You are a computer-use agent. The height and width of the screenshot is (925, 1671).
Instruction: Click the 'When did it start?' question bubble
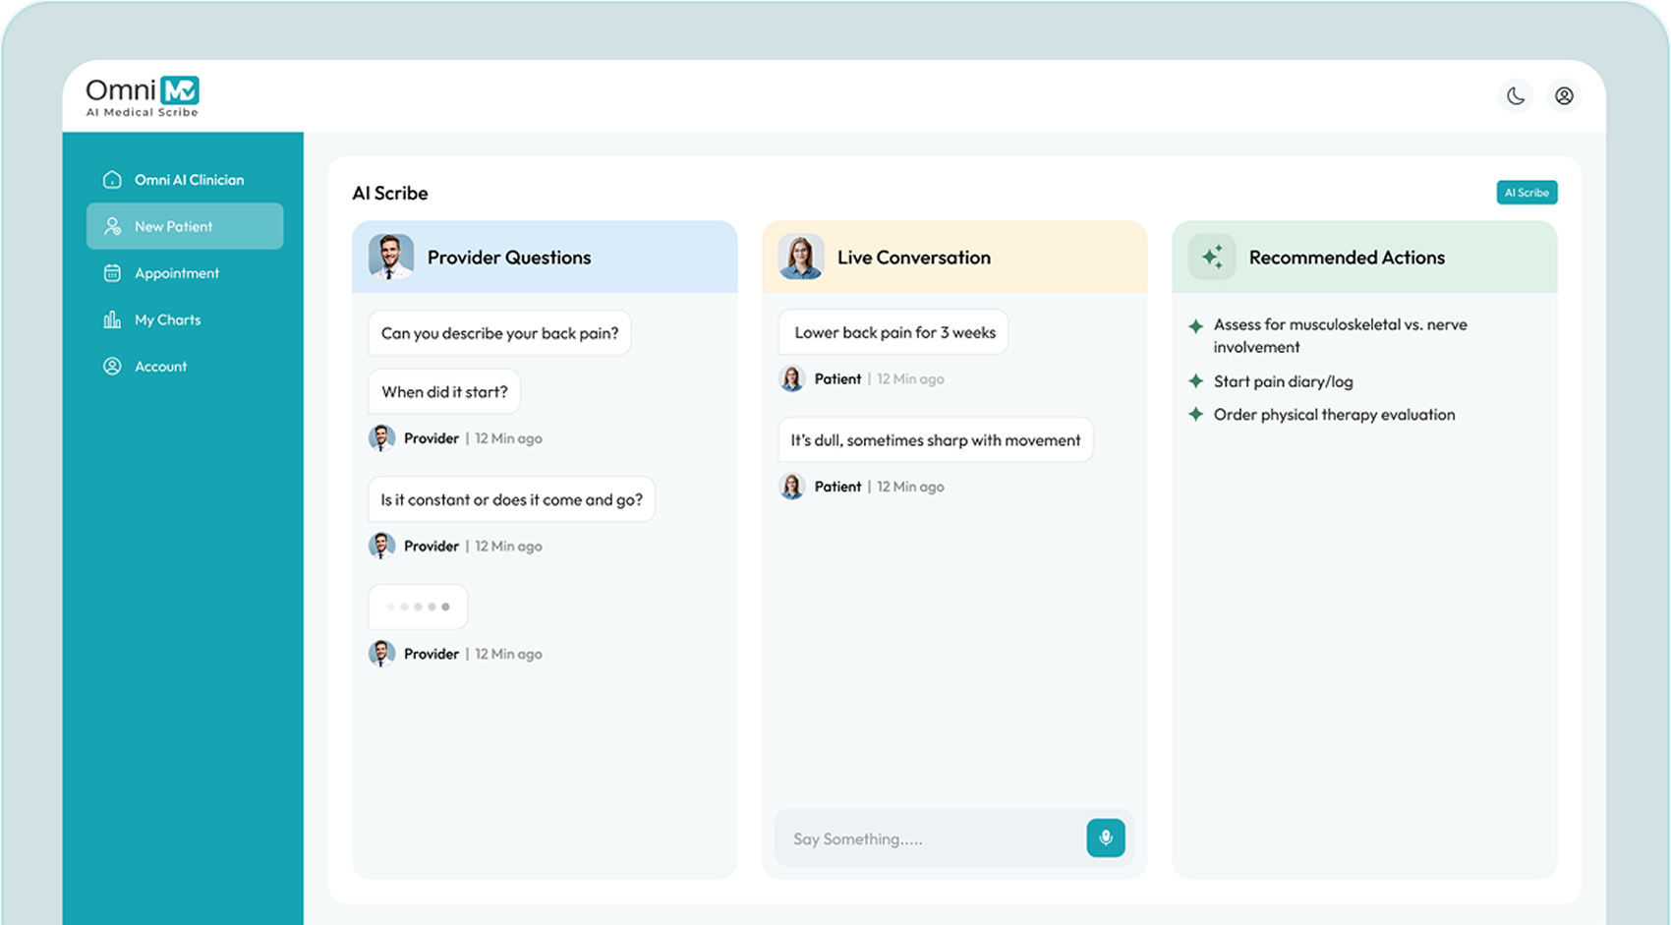point(444,392)
